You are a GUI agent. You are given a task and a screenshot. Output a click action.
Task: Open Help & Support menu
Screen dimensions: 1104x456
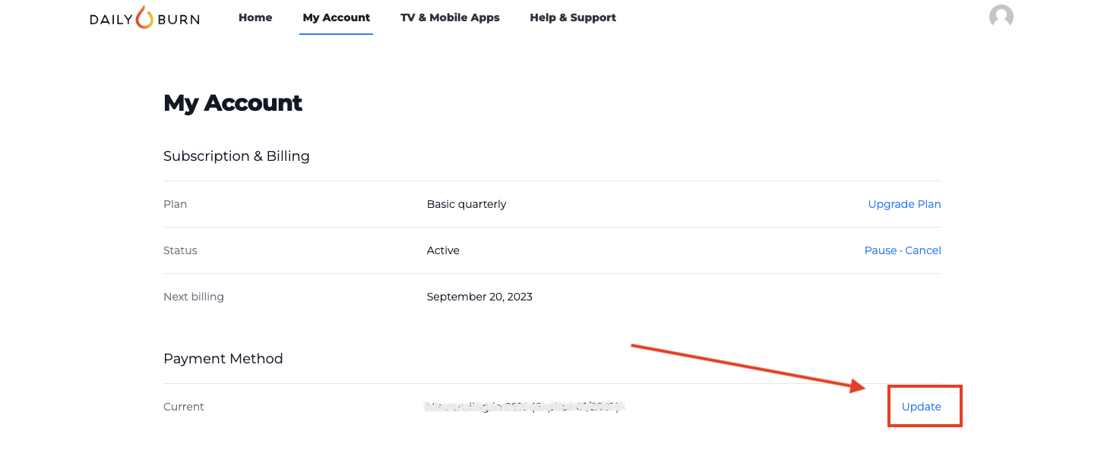(x=573, y=17)
